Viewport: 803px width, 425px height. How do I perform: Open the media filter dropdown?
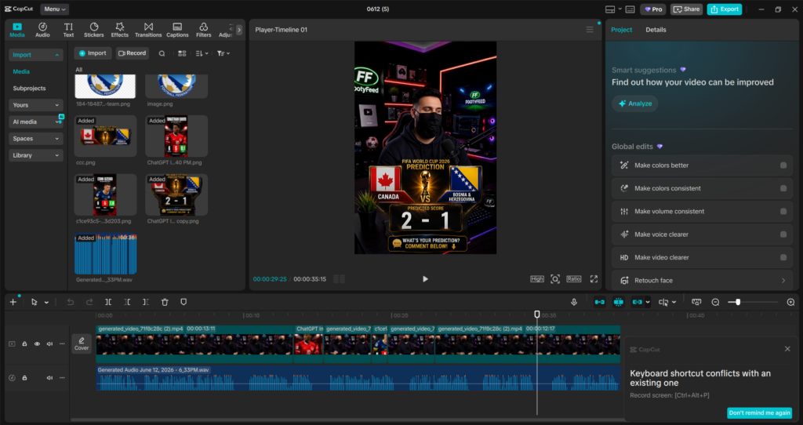[223, 53]
